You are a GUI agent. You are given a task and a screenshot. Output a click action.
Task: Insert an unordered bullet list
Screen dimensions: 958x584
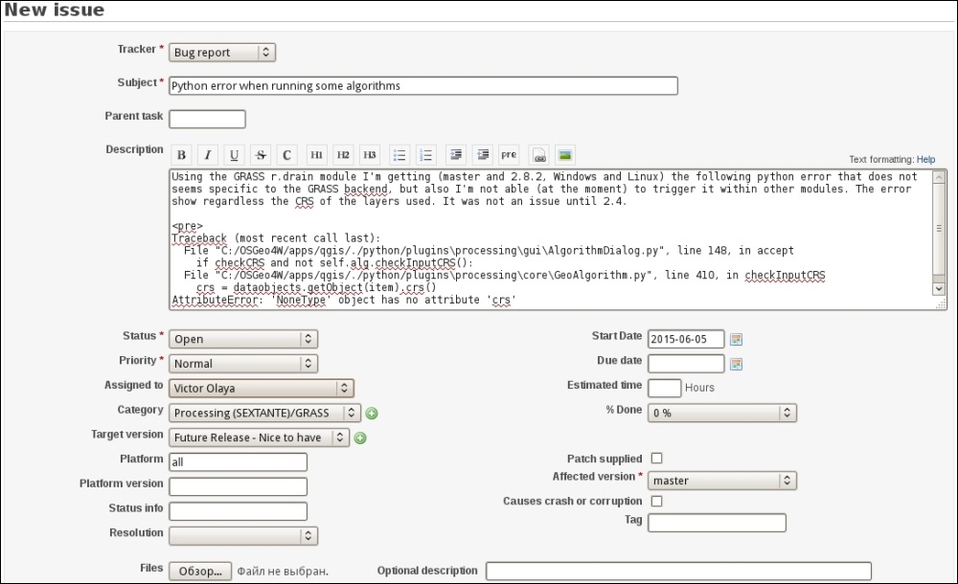pos(399,155)
